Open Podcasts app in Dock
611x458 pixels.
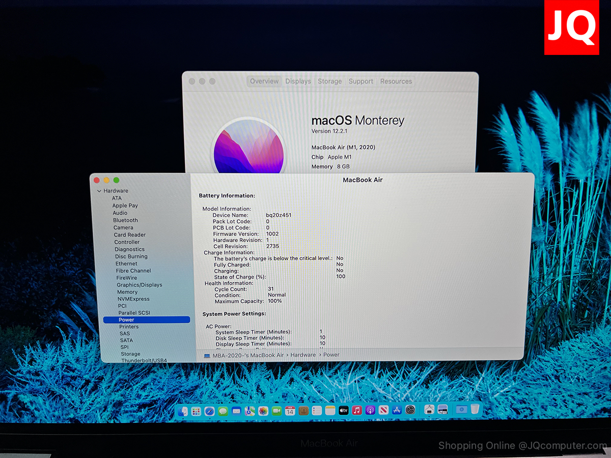tap(370, 410)
